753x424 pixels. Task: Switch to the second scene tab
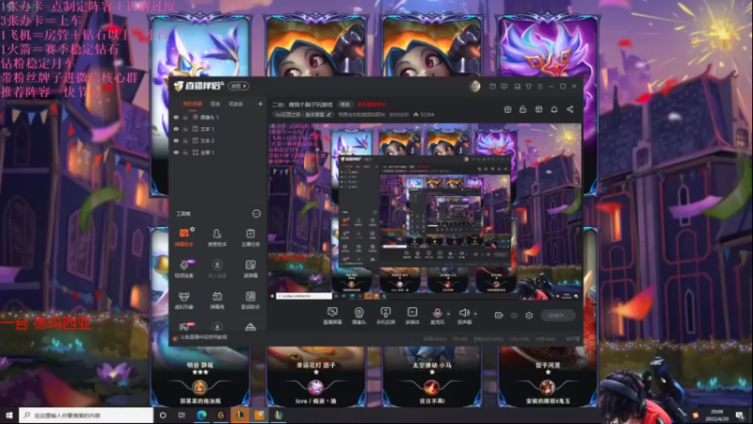click(216, 104)
